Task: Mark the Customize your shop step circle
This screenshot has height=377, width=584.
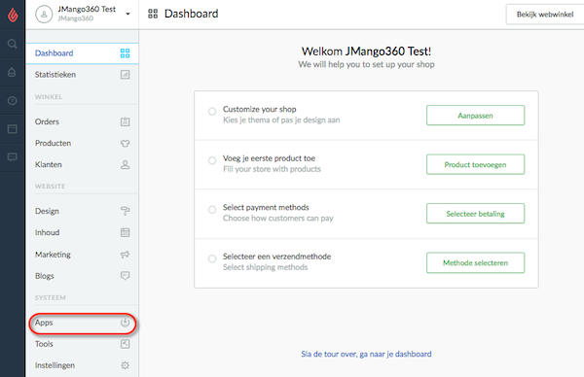Action: click(212, 111)
